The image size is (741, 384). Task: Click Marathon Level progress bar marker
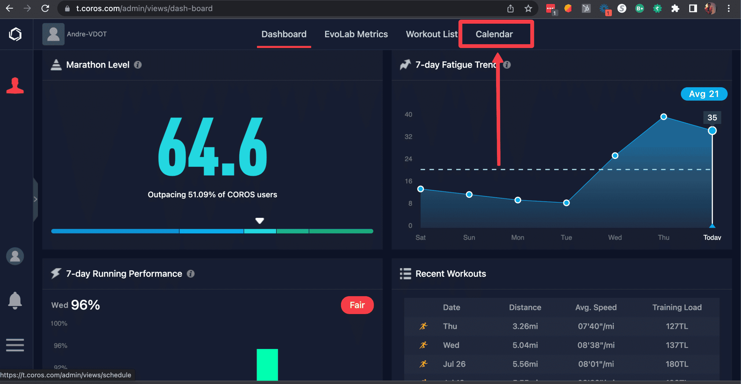point(260,221)
